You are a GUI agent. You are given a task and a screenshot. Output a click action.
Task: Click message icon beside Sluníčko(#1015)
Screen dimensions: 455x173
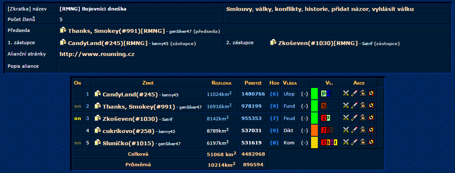(x=97, y=142)
